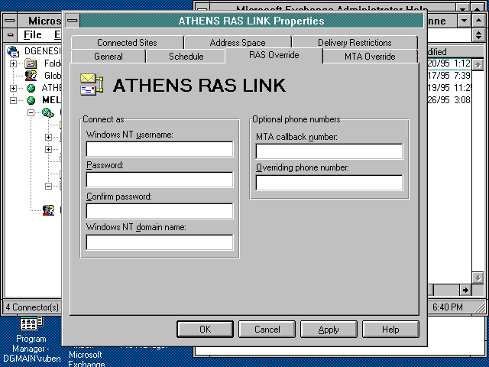Select the DGENESIS organization icon in tree
This screenshot has width=489, height=367.
coord(14,51)
